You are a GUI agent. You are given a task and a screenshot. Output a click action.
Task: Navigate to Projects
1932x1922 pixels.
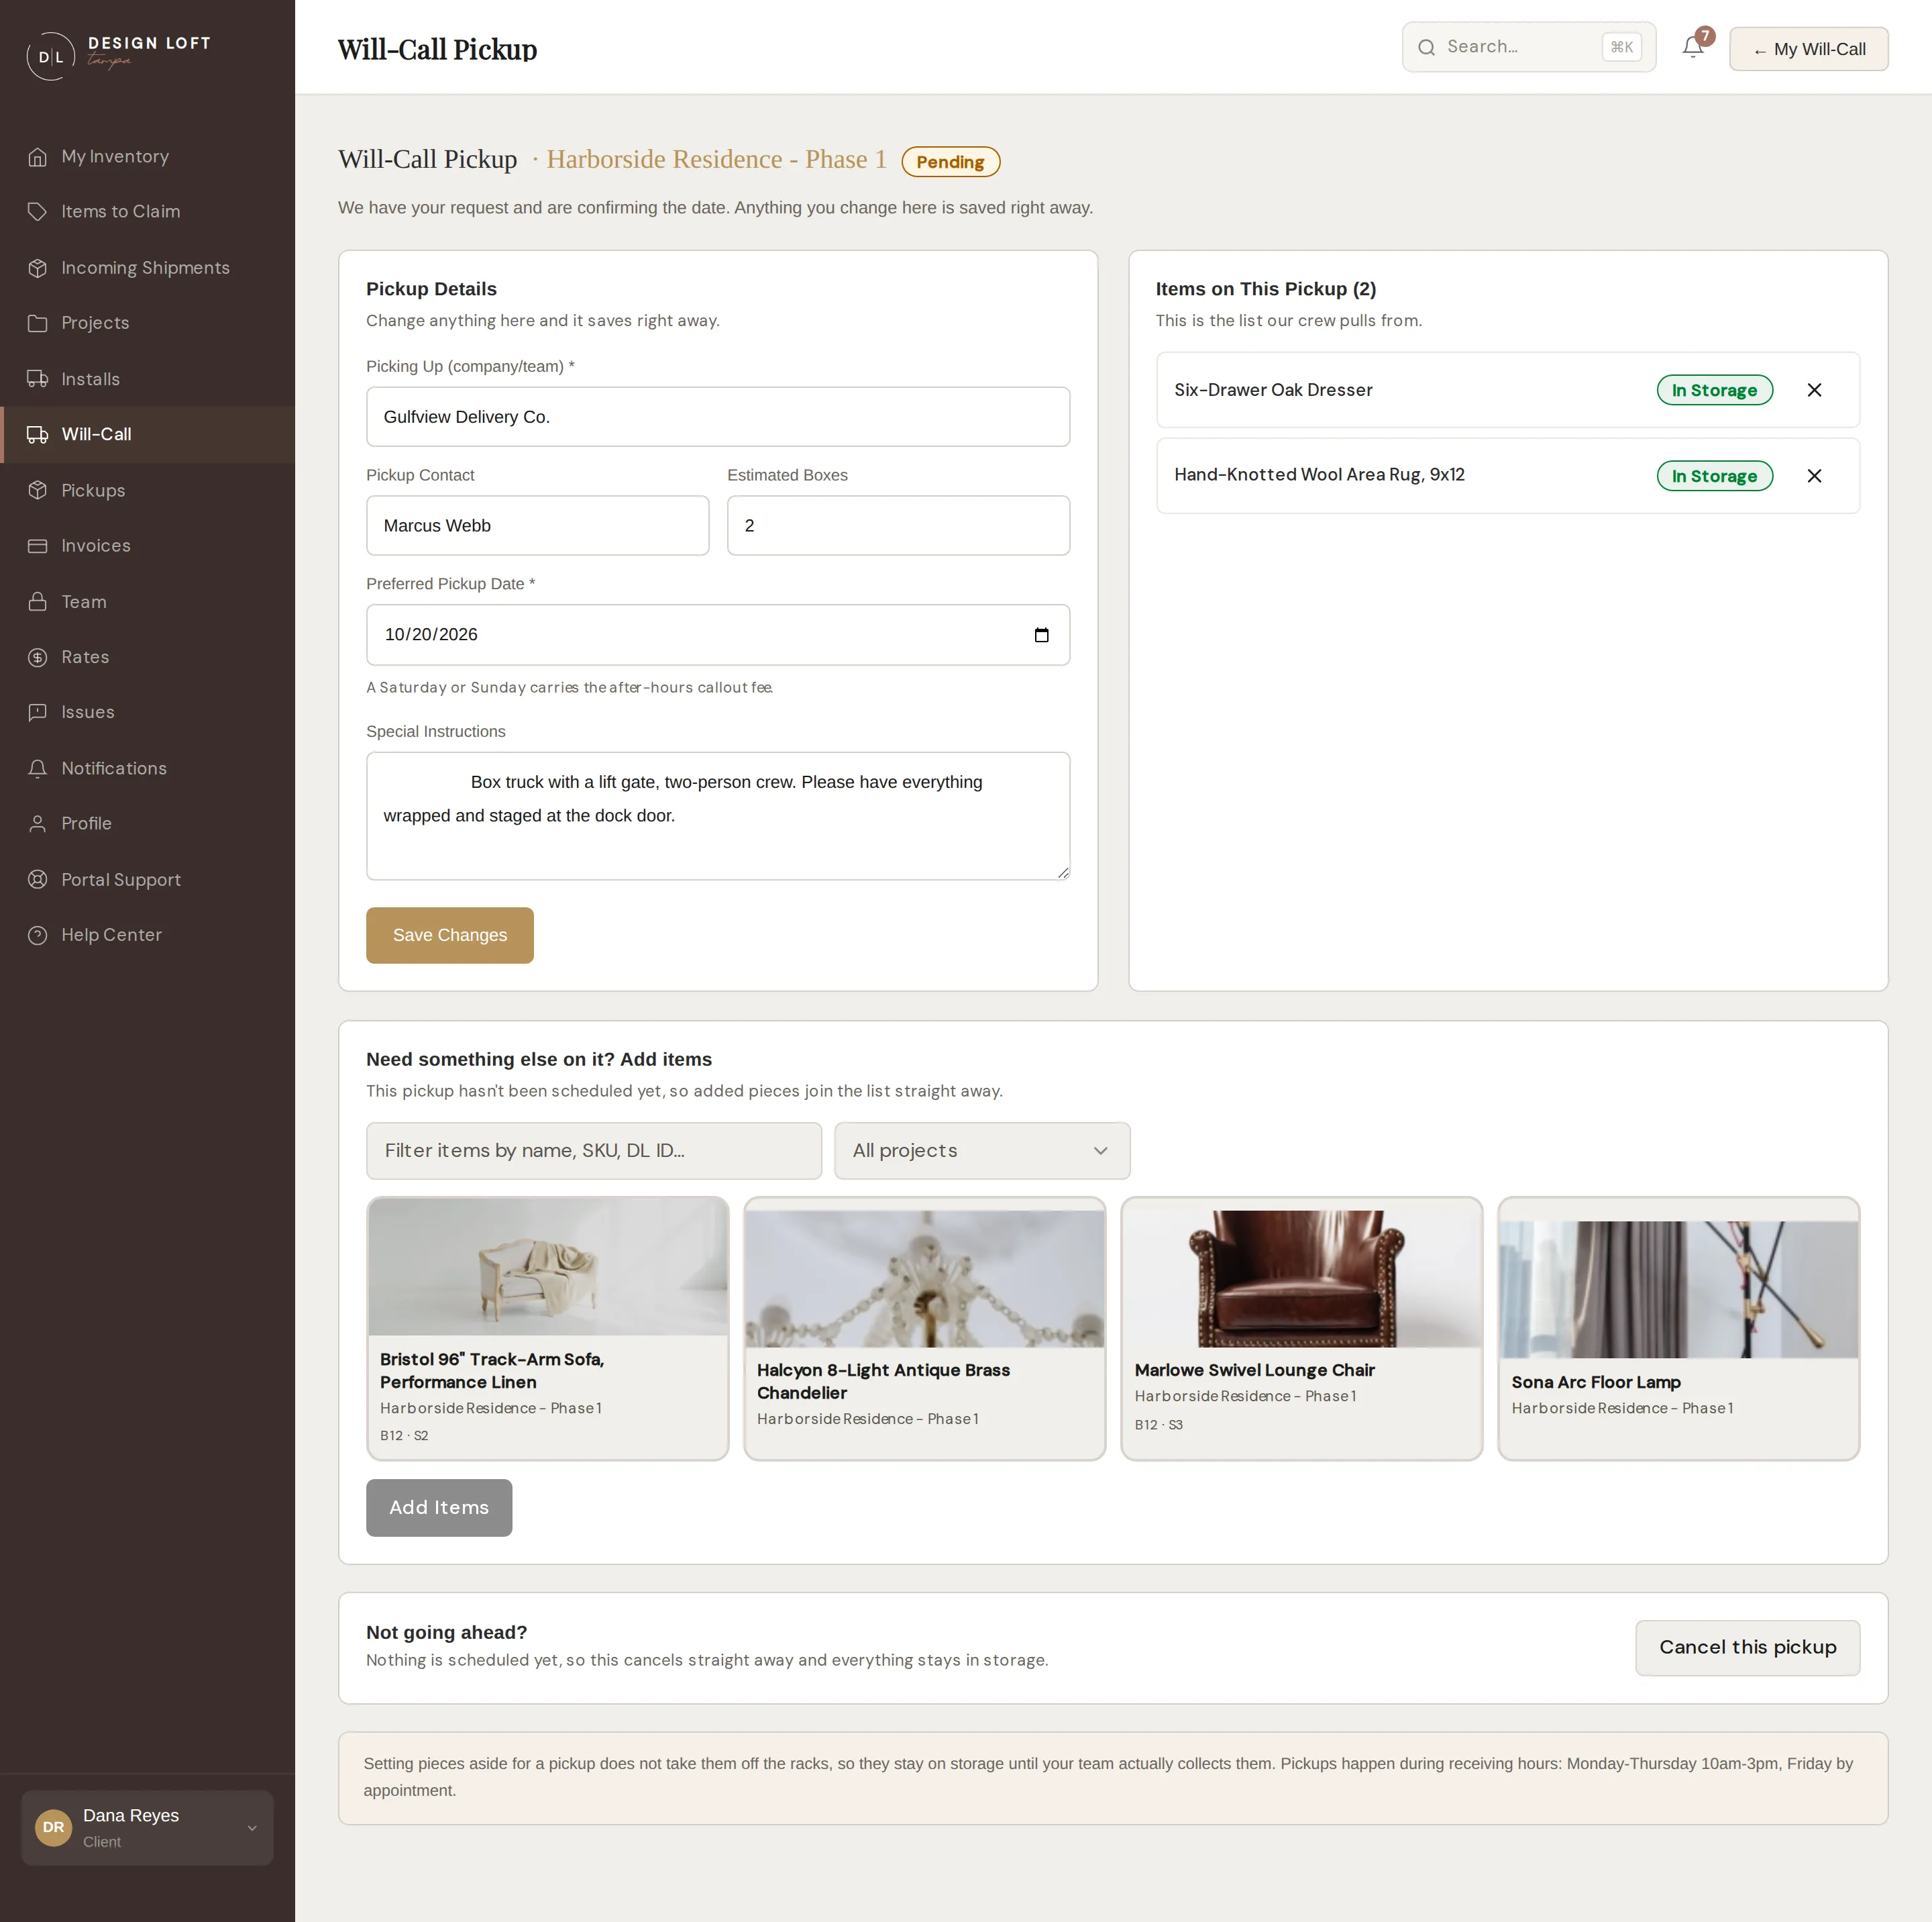pos(148,323)
